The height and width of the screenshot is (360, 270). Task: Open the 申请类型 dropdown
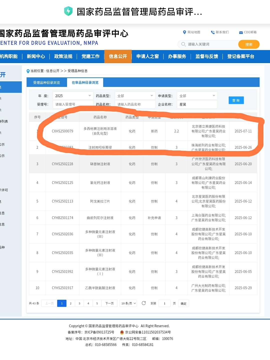coord(197,96)
